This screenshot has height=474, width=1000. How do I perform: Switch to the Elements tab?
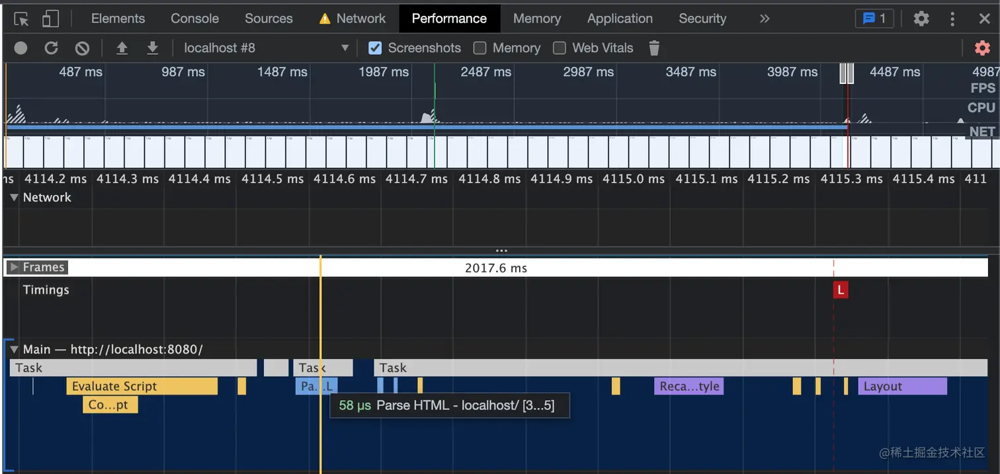(118, 19)
